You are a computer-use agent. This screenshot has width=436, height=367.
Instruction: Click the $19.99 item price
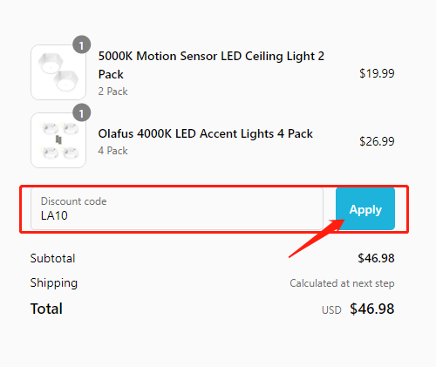click(x=377, y=73)
